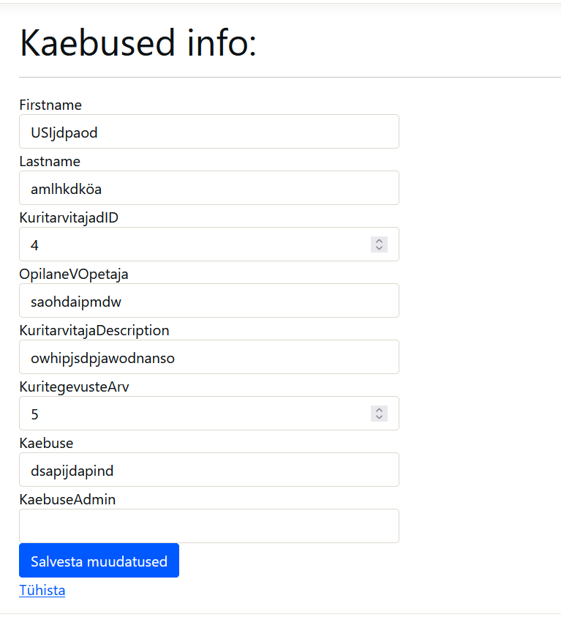Focus the KuritarvitajaDescription text box

click(x=208, y=357)
